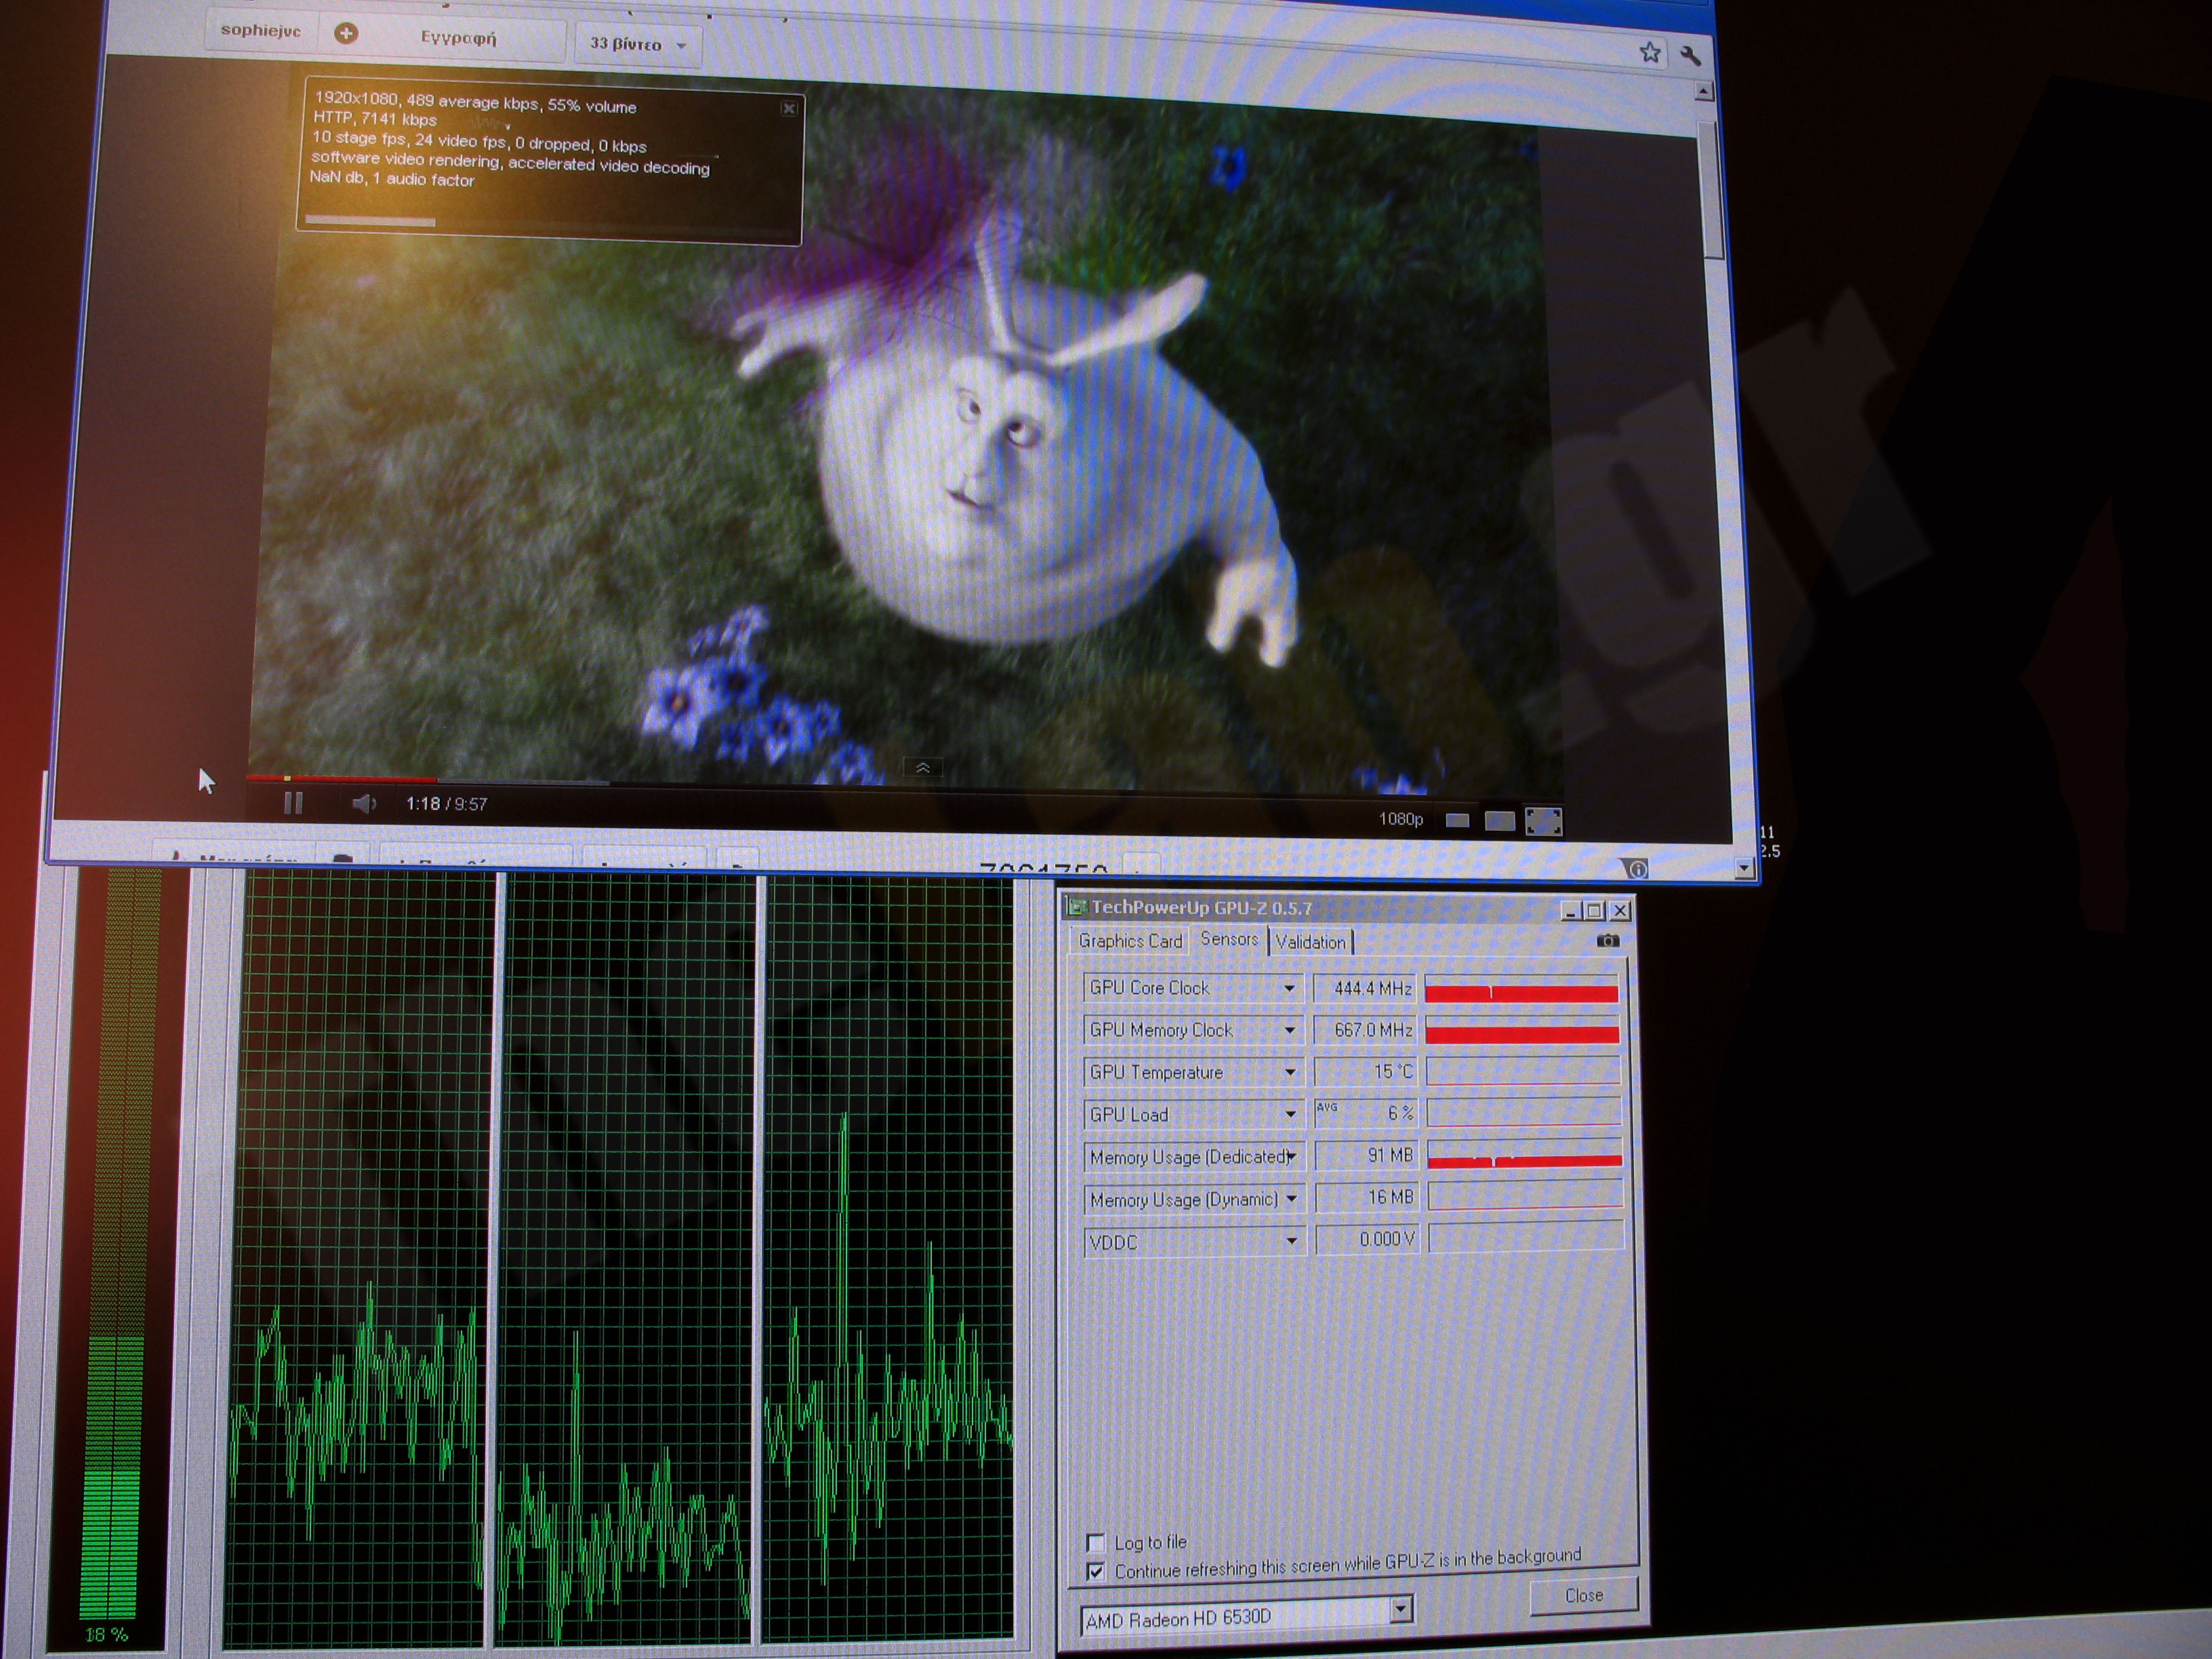Open the sophiejvc channel link

[x=260, y=30]
